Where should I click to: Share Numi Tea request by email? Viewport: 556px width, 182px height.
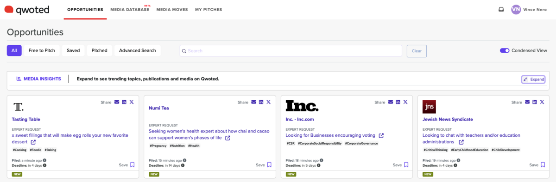point(254,102)
